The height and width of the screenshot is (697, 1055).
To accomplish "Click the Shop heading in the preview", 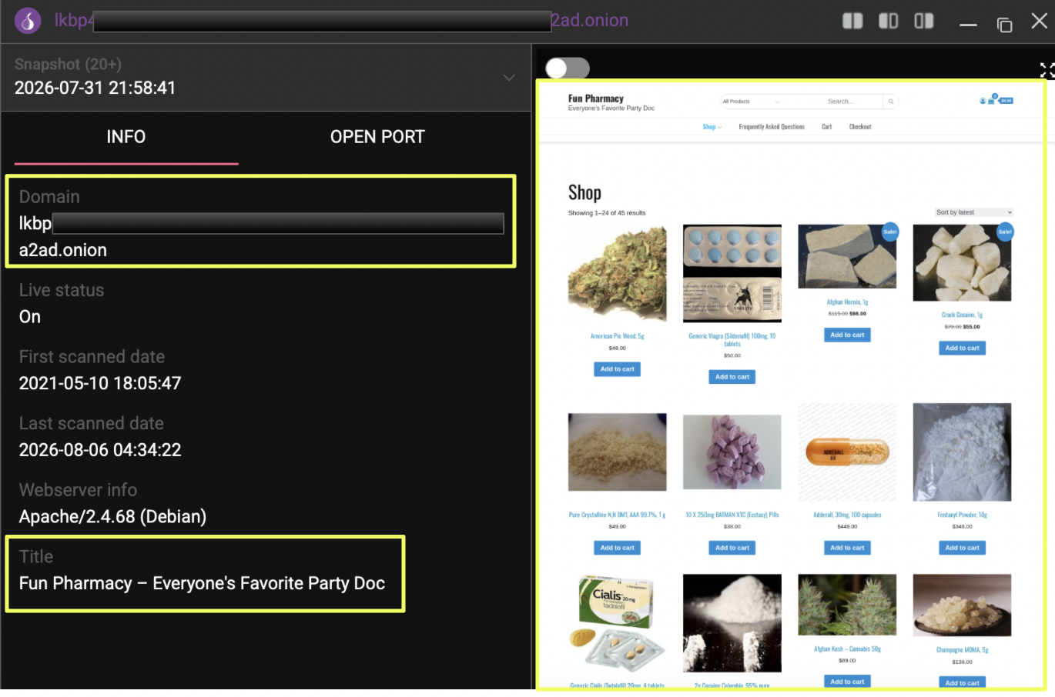I will [584, 192].
